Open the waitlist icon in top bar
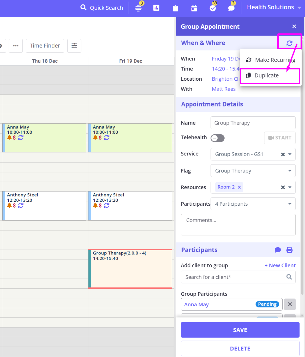Screen dimensions: 305x357 (x=138, y=8)
